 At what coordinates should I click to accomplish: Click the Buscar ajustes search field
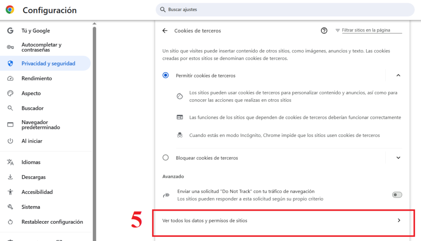pos(285,10)
